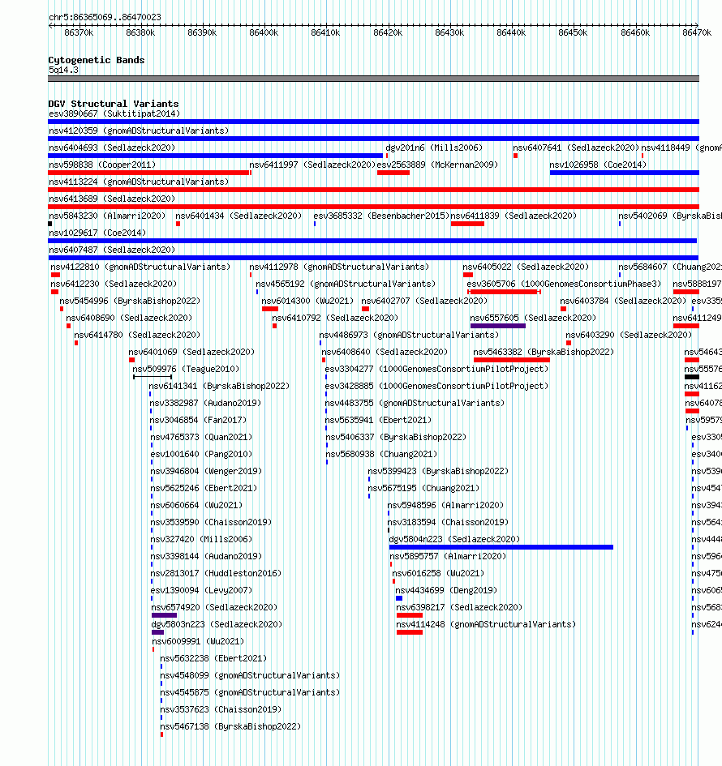Click nsv6414780 (Sedlazeck2020) label
Screen dimensions: 722x766
[137, 335]
